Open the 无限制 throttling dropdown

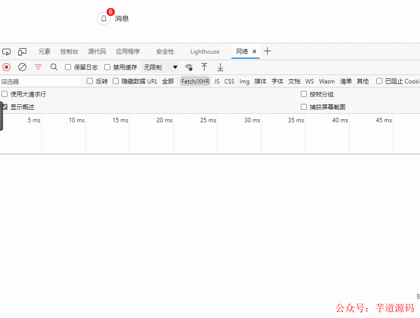point(159,67)
